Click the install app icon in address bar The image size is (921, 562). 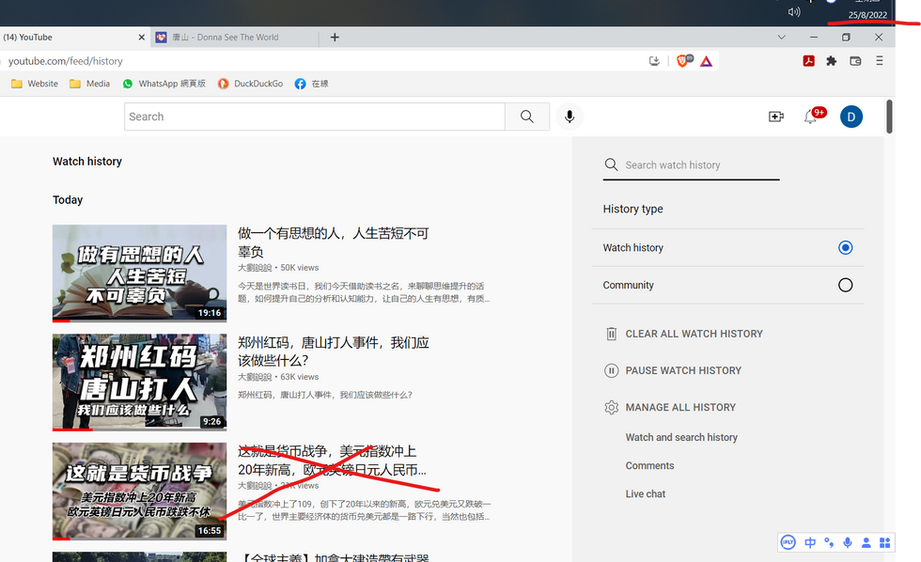(654, 60)
